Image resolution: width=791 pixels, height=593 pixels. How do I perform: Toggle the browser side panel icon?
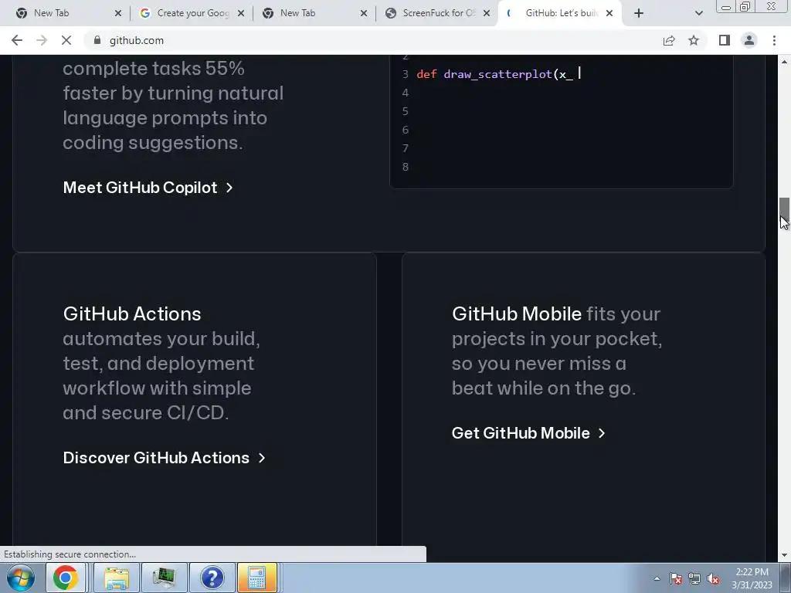click(x=725, y=40)
